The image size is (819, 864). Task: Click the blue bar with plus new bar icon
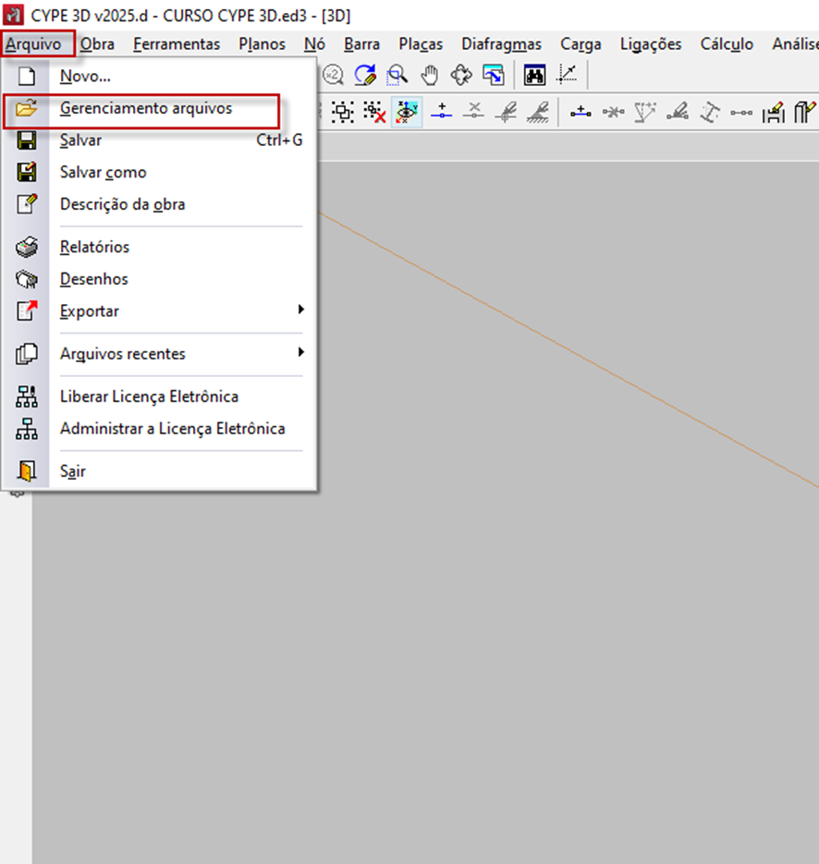[x=581, y=112]
